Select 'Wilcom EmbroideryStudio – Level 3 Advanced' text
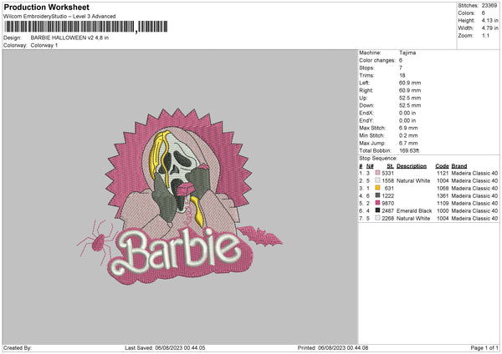 pos(59,17)
